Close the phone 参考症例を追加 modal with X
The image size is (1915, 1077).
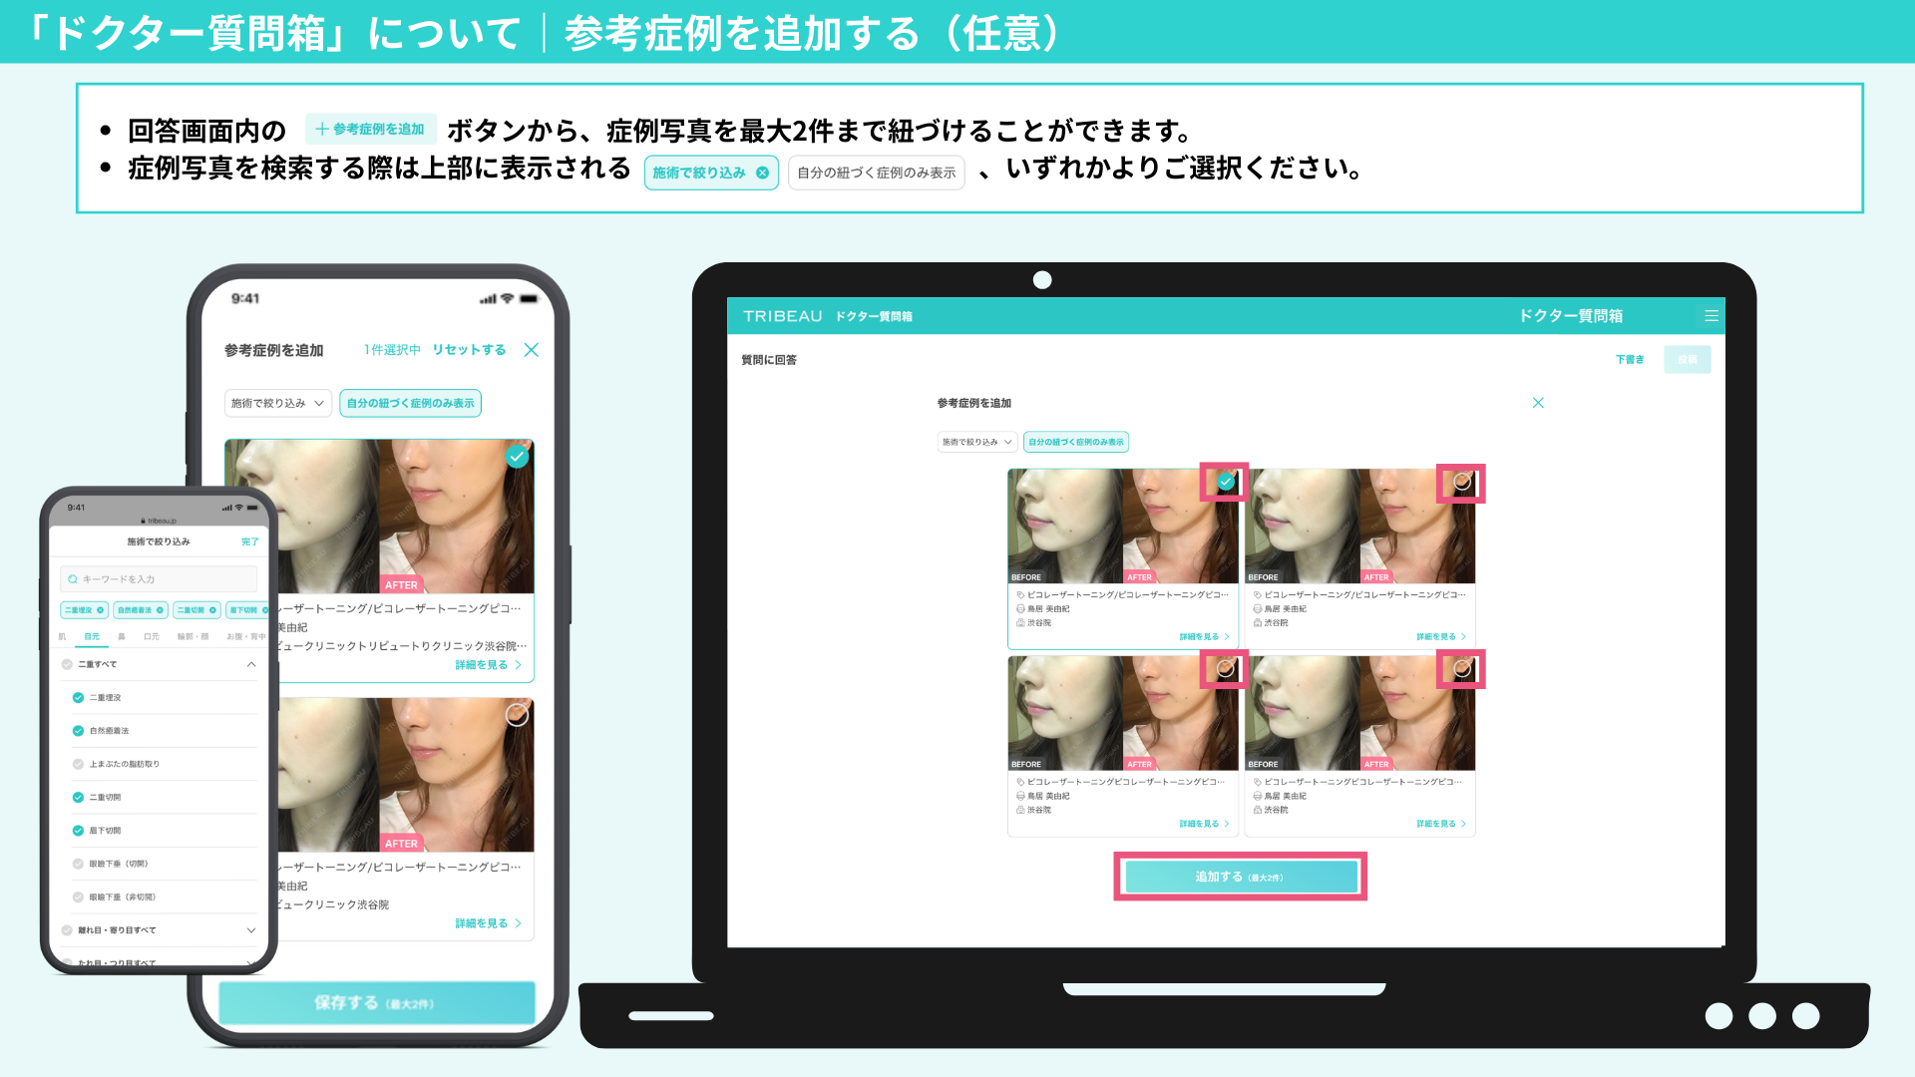(531, 350)
